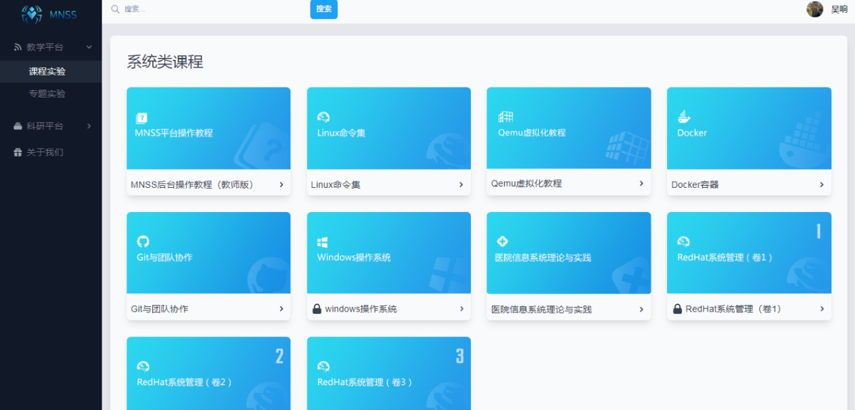Click the search magnifier icon
The height and width of the screenshot is (410, 855).
(115, 9)
